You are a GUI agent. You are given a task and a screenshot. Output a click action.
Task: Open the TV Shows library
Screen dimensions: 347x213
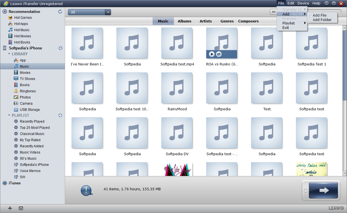coord(27,79)
